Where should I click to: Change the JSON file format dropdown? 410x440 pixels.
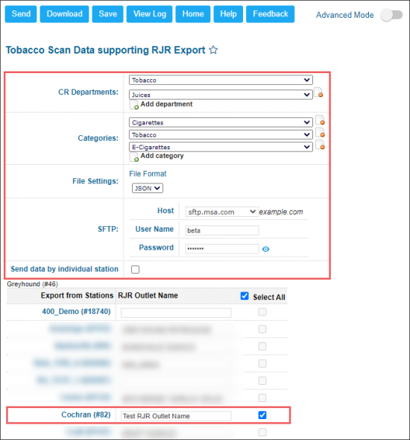[148, 188]
